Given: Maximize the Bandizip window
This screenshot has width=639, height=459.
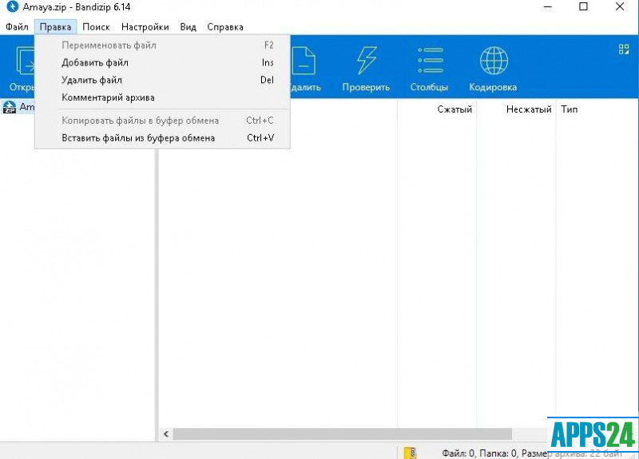Looking at the screenshot, I should tap(583, 7).
